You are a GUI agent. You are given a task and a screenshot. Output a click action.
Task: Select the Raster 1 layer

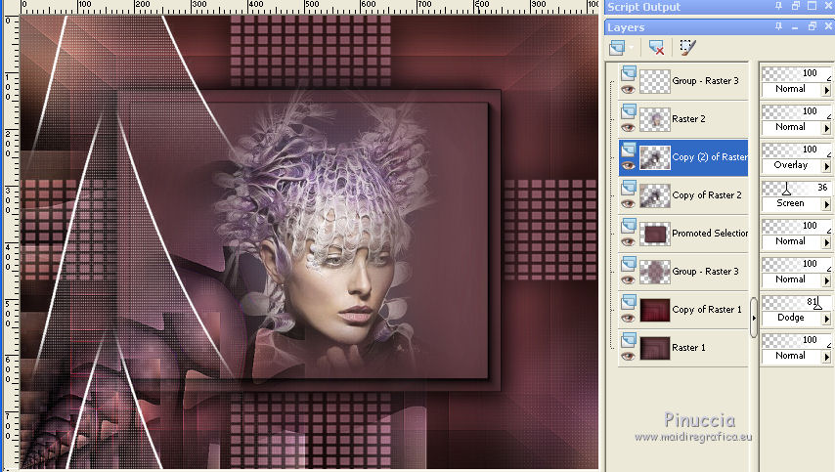(688, 348)
